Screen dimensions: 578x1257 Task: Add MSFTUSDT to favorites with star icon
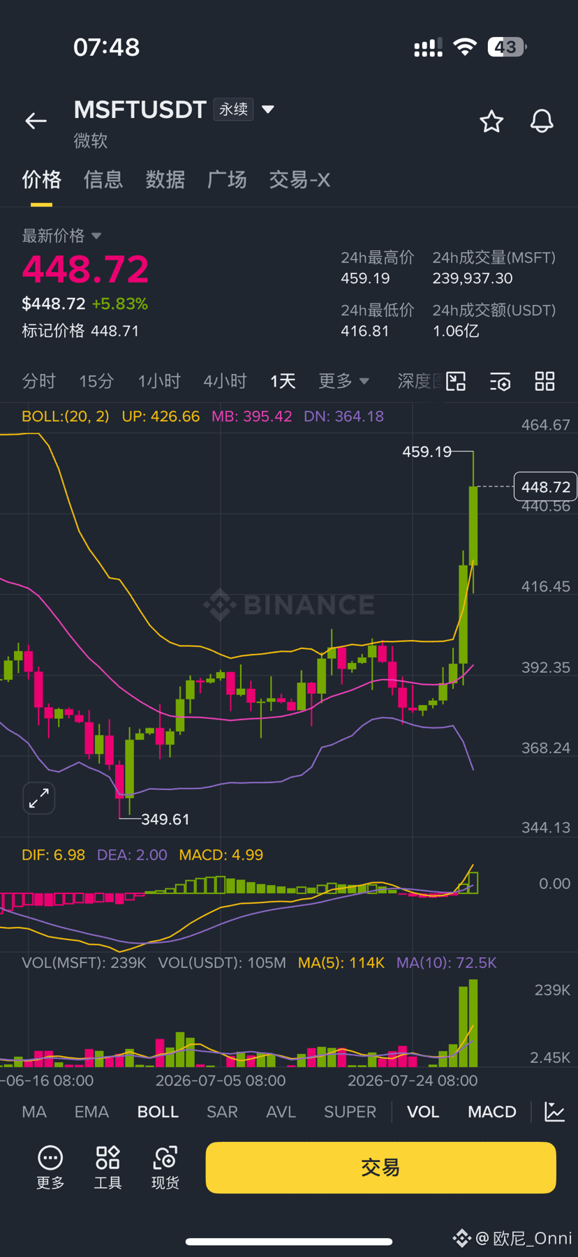[491, 121]
